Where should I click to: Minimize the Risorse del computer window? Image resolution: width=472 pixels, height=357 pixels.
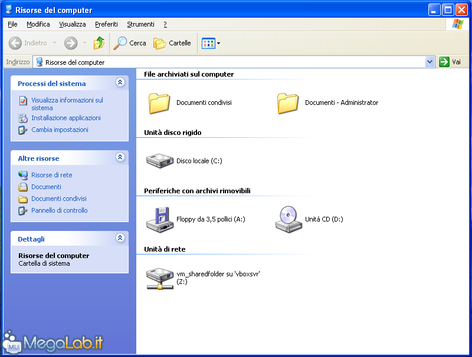(x=434, y=10)
